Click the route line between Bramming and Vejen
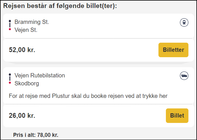The height and width of the screenshot is (140, 197). click(x=10, y=25)
